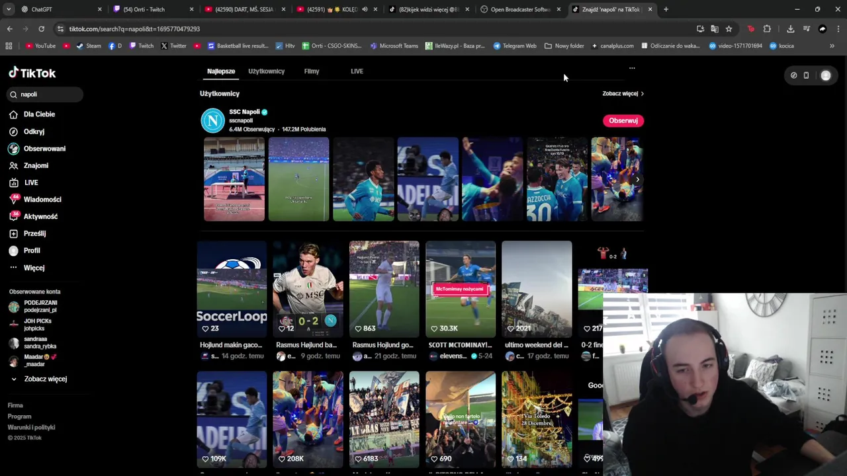
Task: Open sandraaa sandra_rybka account
Action: click(32, 342)
